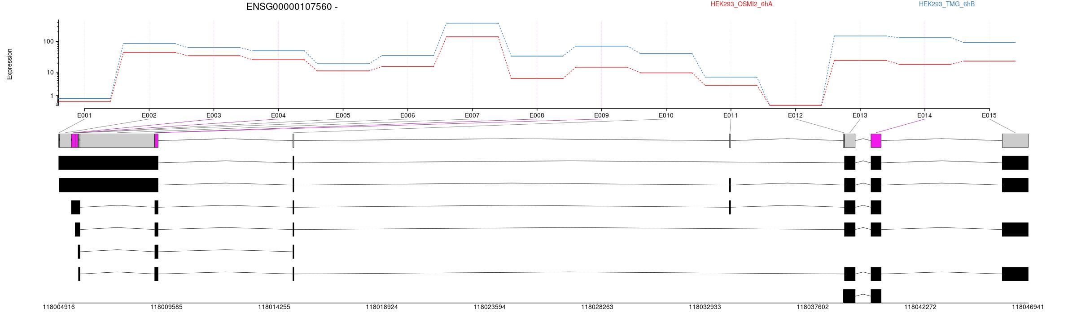
Task: Click exon label E002
Action: point(149,115)
